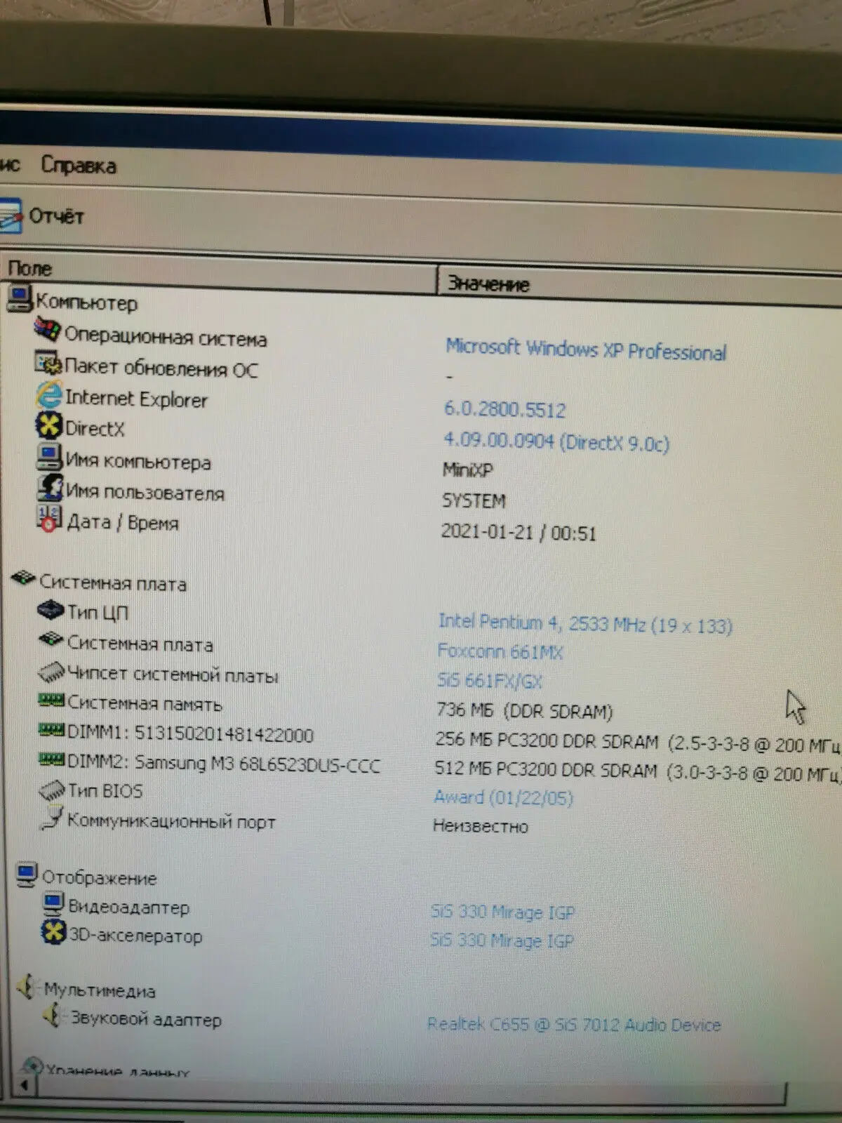
Task: Click the Имя пользователя icon
Action: click(50, 487)
